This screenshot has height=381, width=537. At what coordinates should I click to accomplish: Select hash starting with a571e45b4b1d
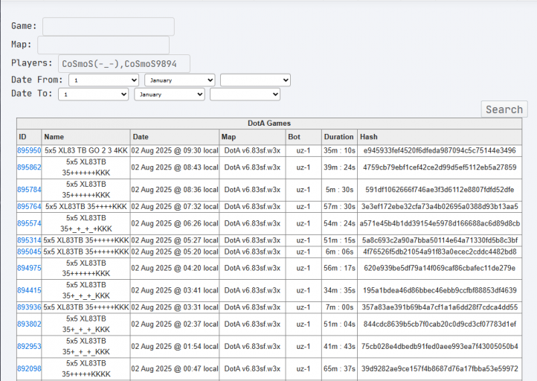click(x=440, y=223)
